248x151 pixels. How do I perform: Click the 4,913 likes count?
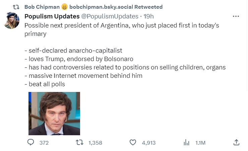[149, 143]
